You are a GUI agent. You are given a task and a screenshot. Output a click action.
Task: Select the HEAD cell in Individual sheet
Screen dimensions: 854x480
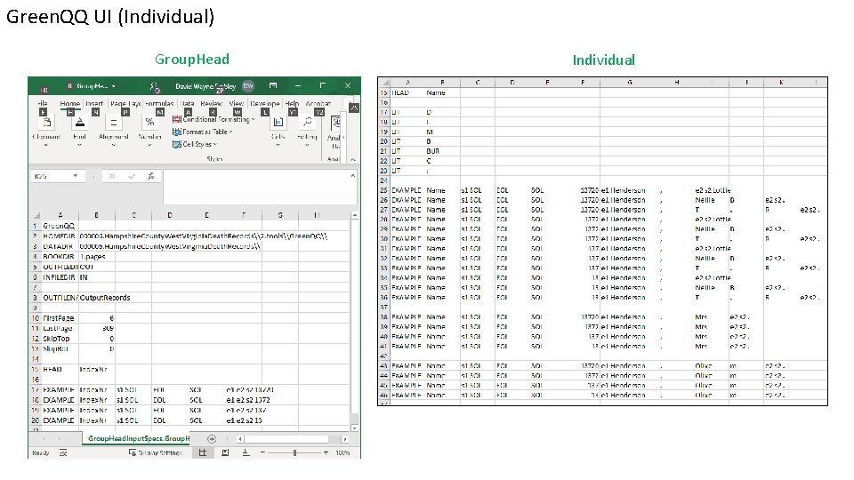click(x=408, y=93)
